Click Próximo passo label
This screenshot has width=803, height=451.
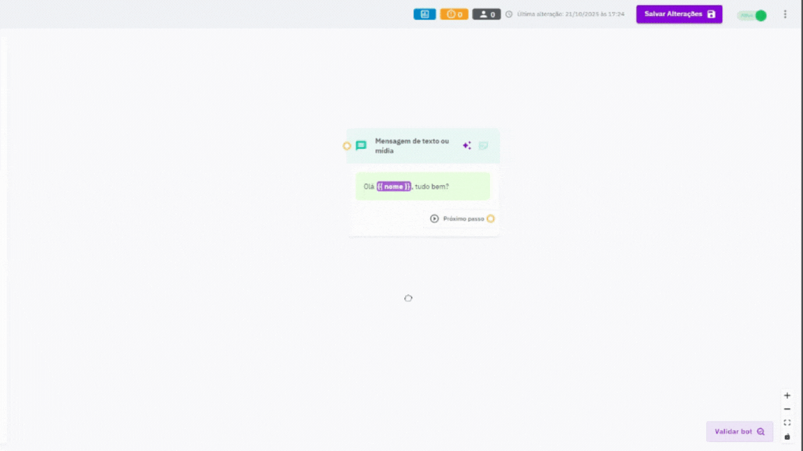coord(464,219)
